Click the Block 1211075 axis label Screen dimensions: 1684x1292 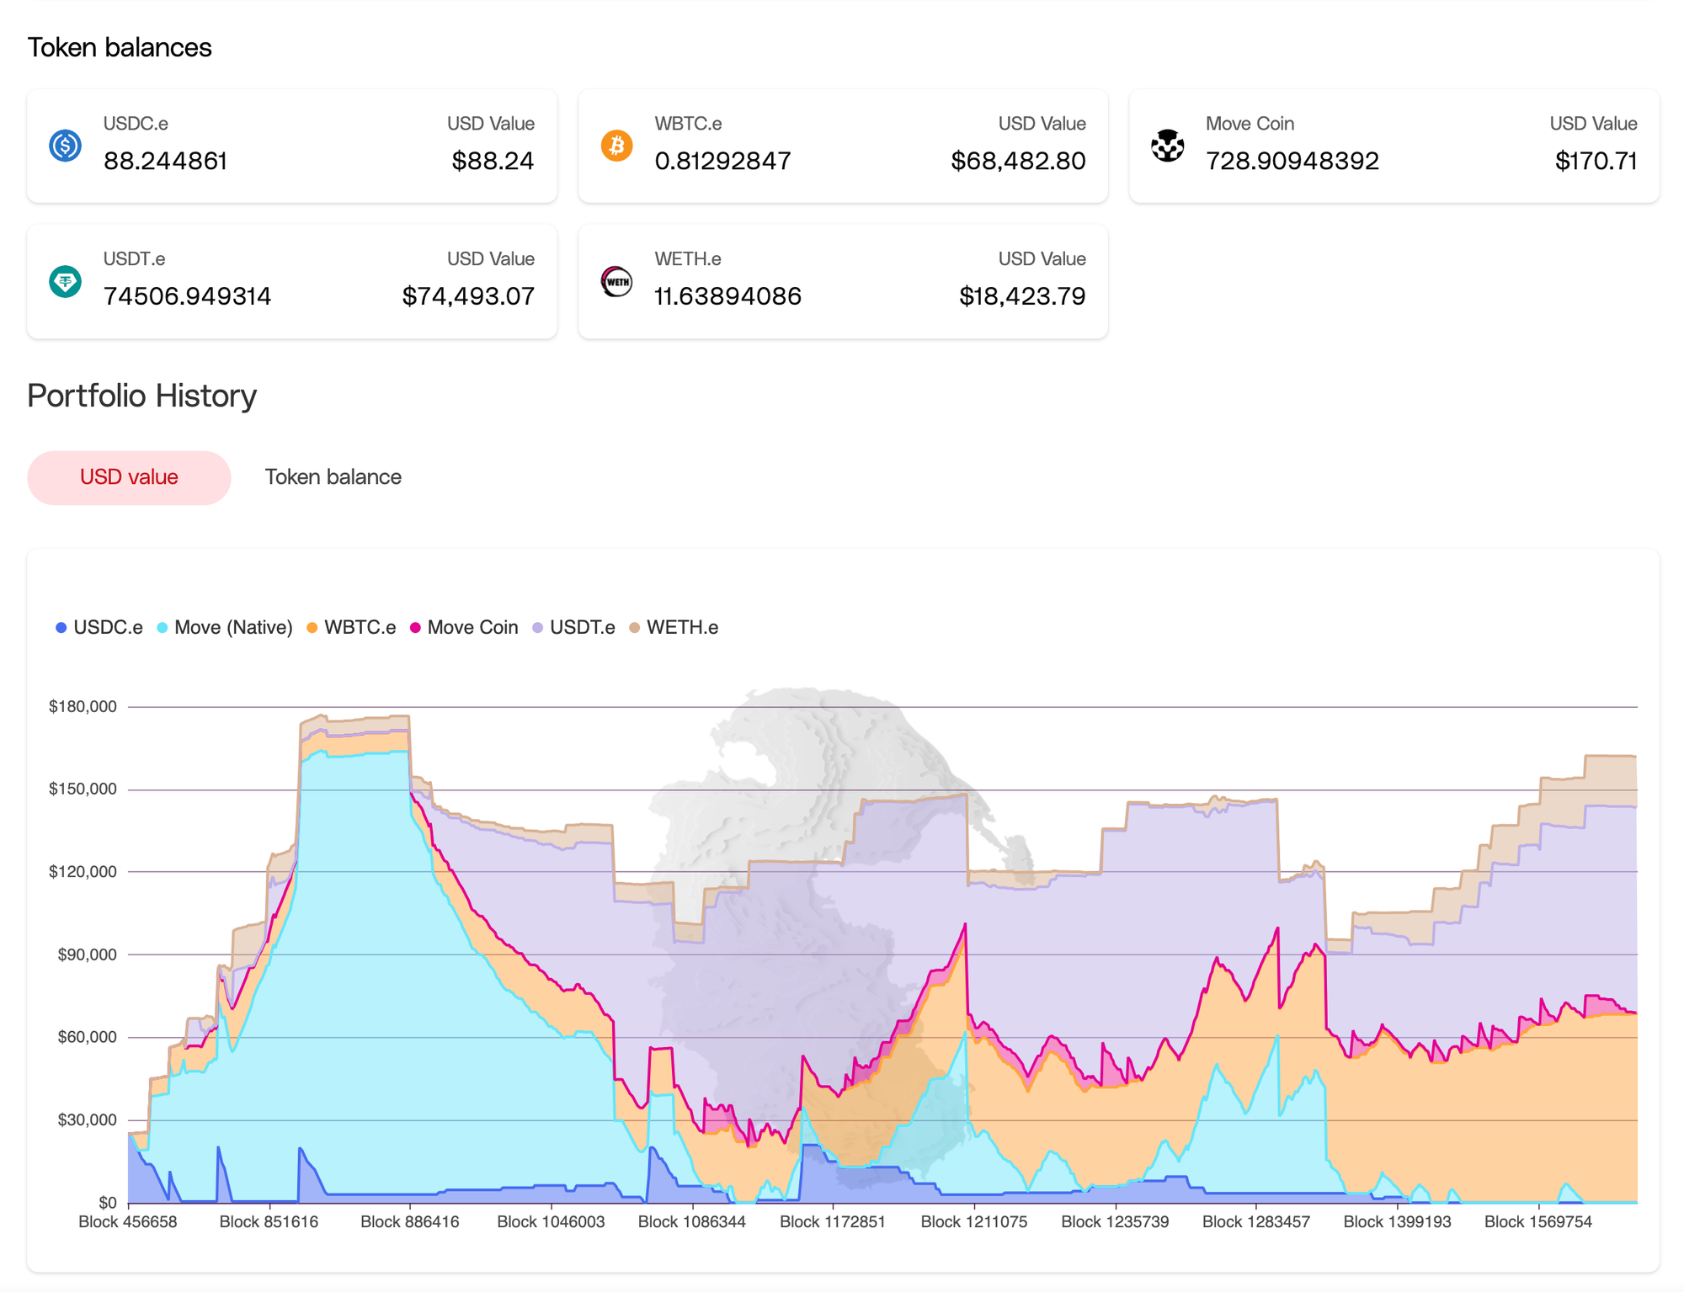click(x=973, y=1221)
